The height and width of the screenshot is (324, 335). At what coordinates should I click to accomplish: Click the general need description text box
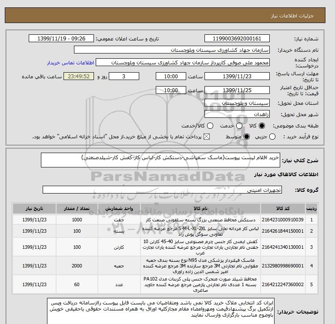coord(161,160)
